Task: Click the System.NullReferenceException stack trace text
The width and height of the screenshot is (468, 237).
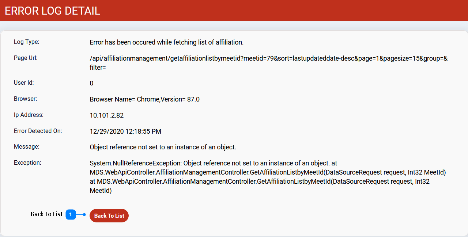Action: click(x=268, y=177)
